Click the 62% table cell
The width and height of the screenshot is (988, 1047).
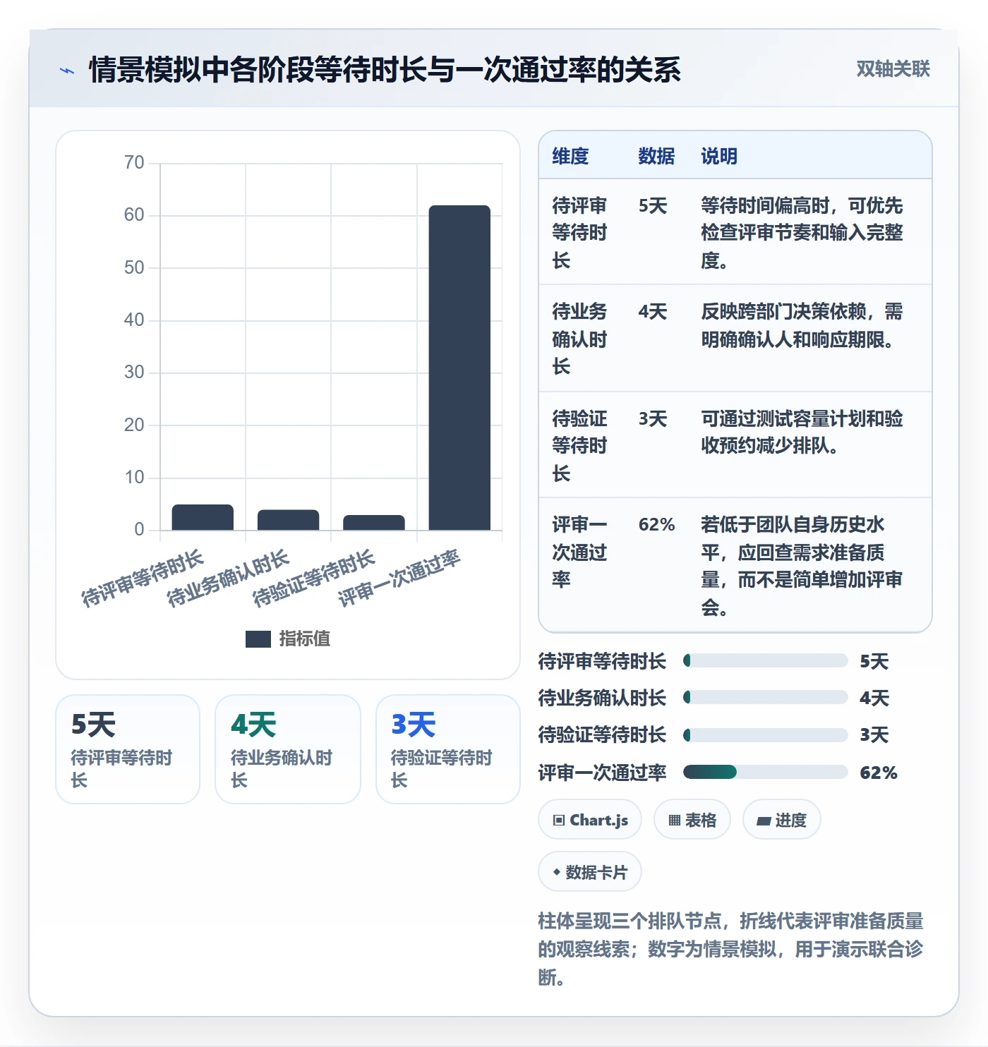[656, 525]
